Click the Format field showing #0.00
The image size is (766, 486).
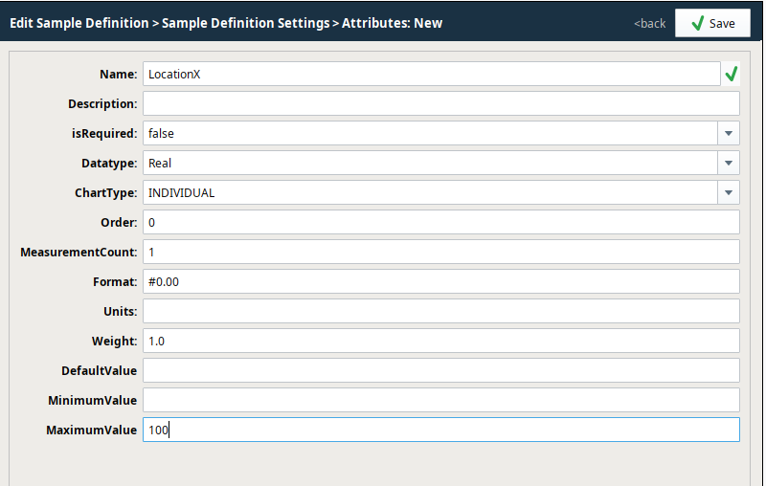[x=440, y=282]
